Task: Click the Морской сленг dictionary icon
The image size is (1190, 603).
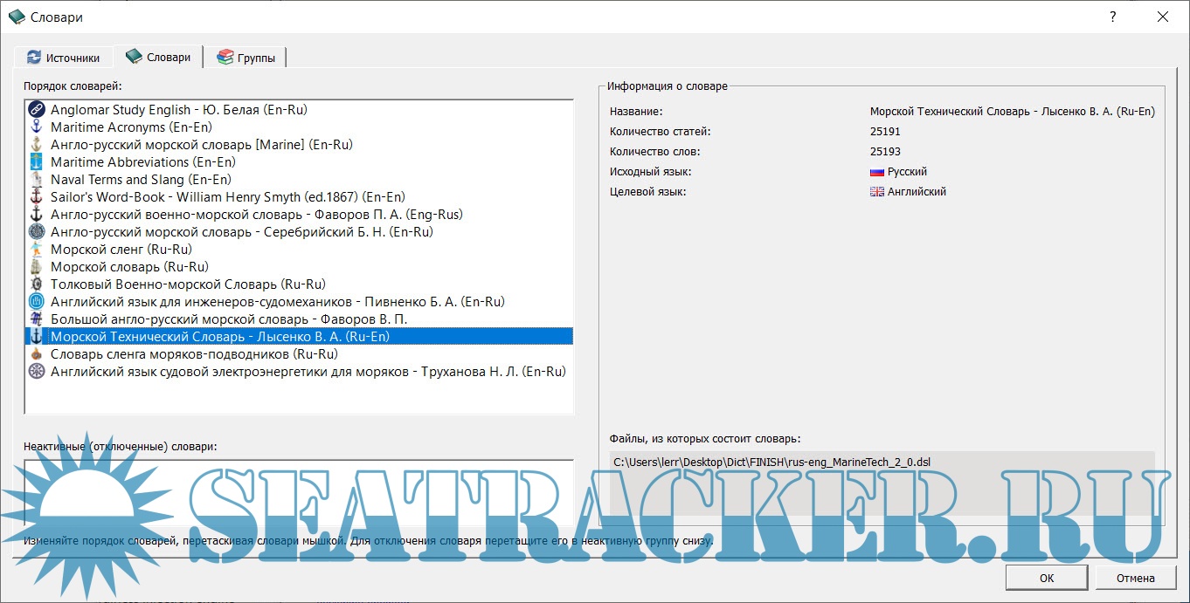Action: (x=37, y=250)
